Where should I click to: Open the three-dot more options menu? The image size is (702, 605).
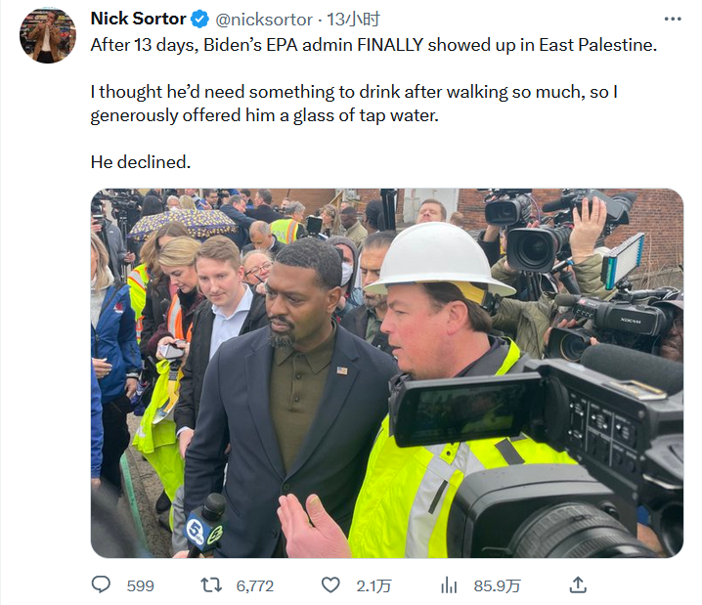click(x=673, y=19)
